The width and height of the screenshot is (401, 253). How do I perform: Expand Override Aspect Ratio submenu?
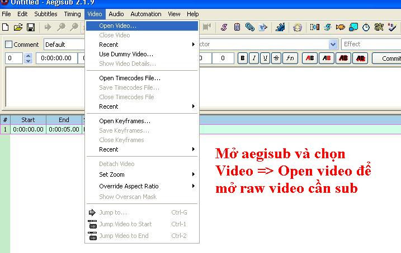tap(142, 186)
